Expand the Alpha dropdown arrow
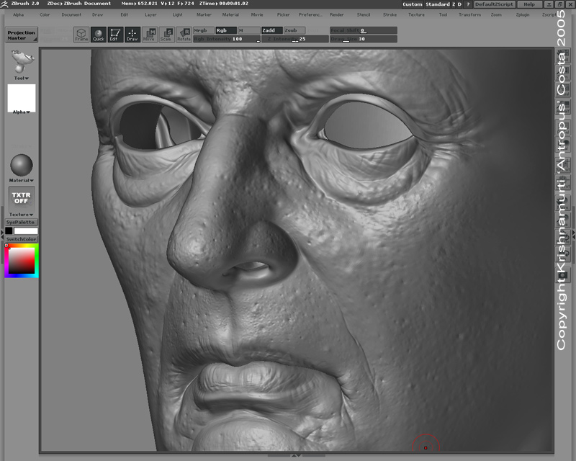Image resolution: width=576 pixels, height=461 pixels. click(27, 112)
